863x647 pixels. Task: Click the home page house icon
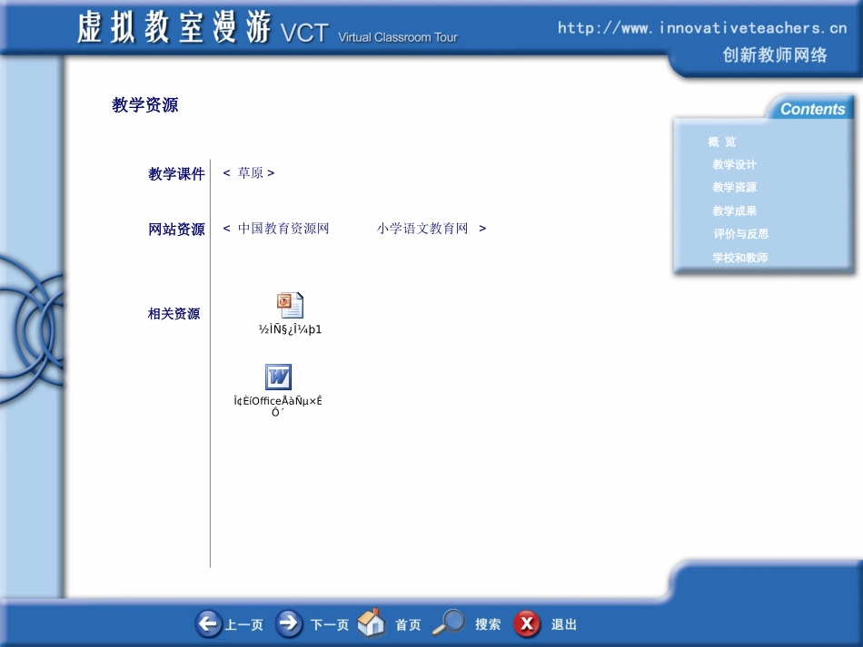point(371,623)
